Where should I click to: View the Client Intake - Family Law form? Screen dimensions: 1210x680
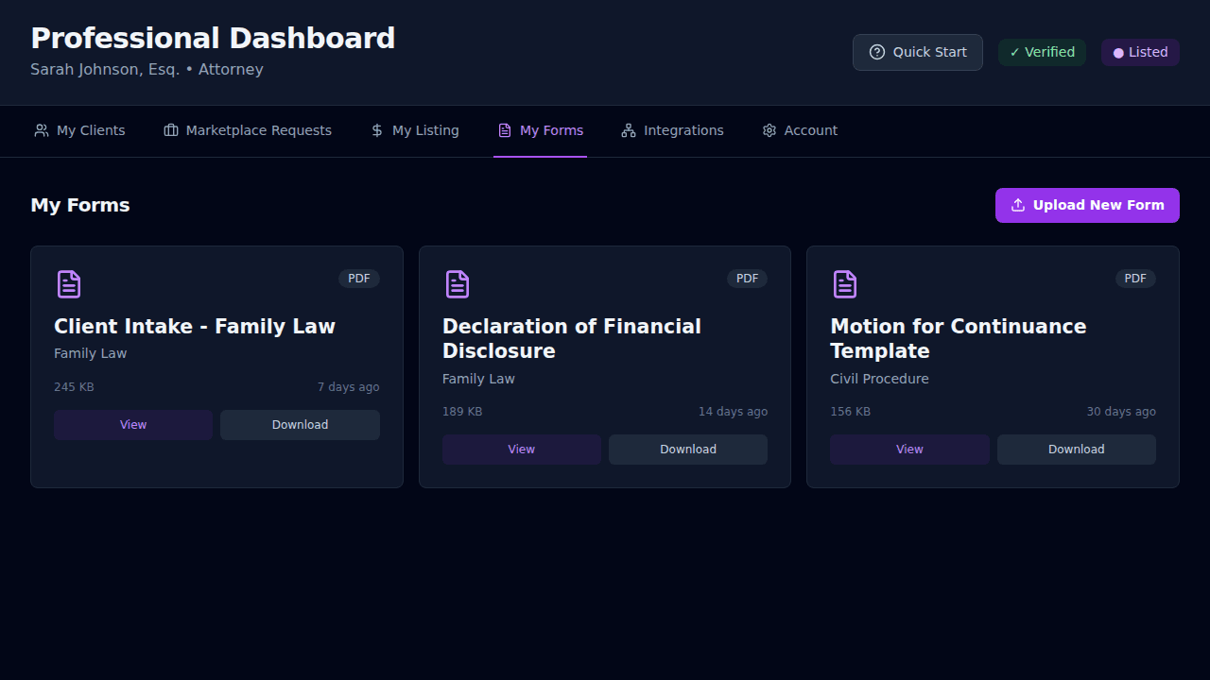133,425
